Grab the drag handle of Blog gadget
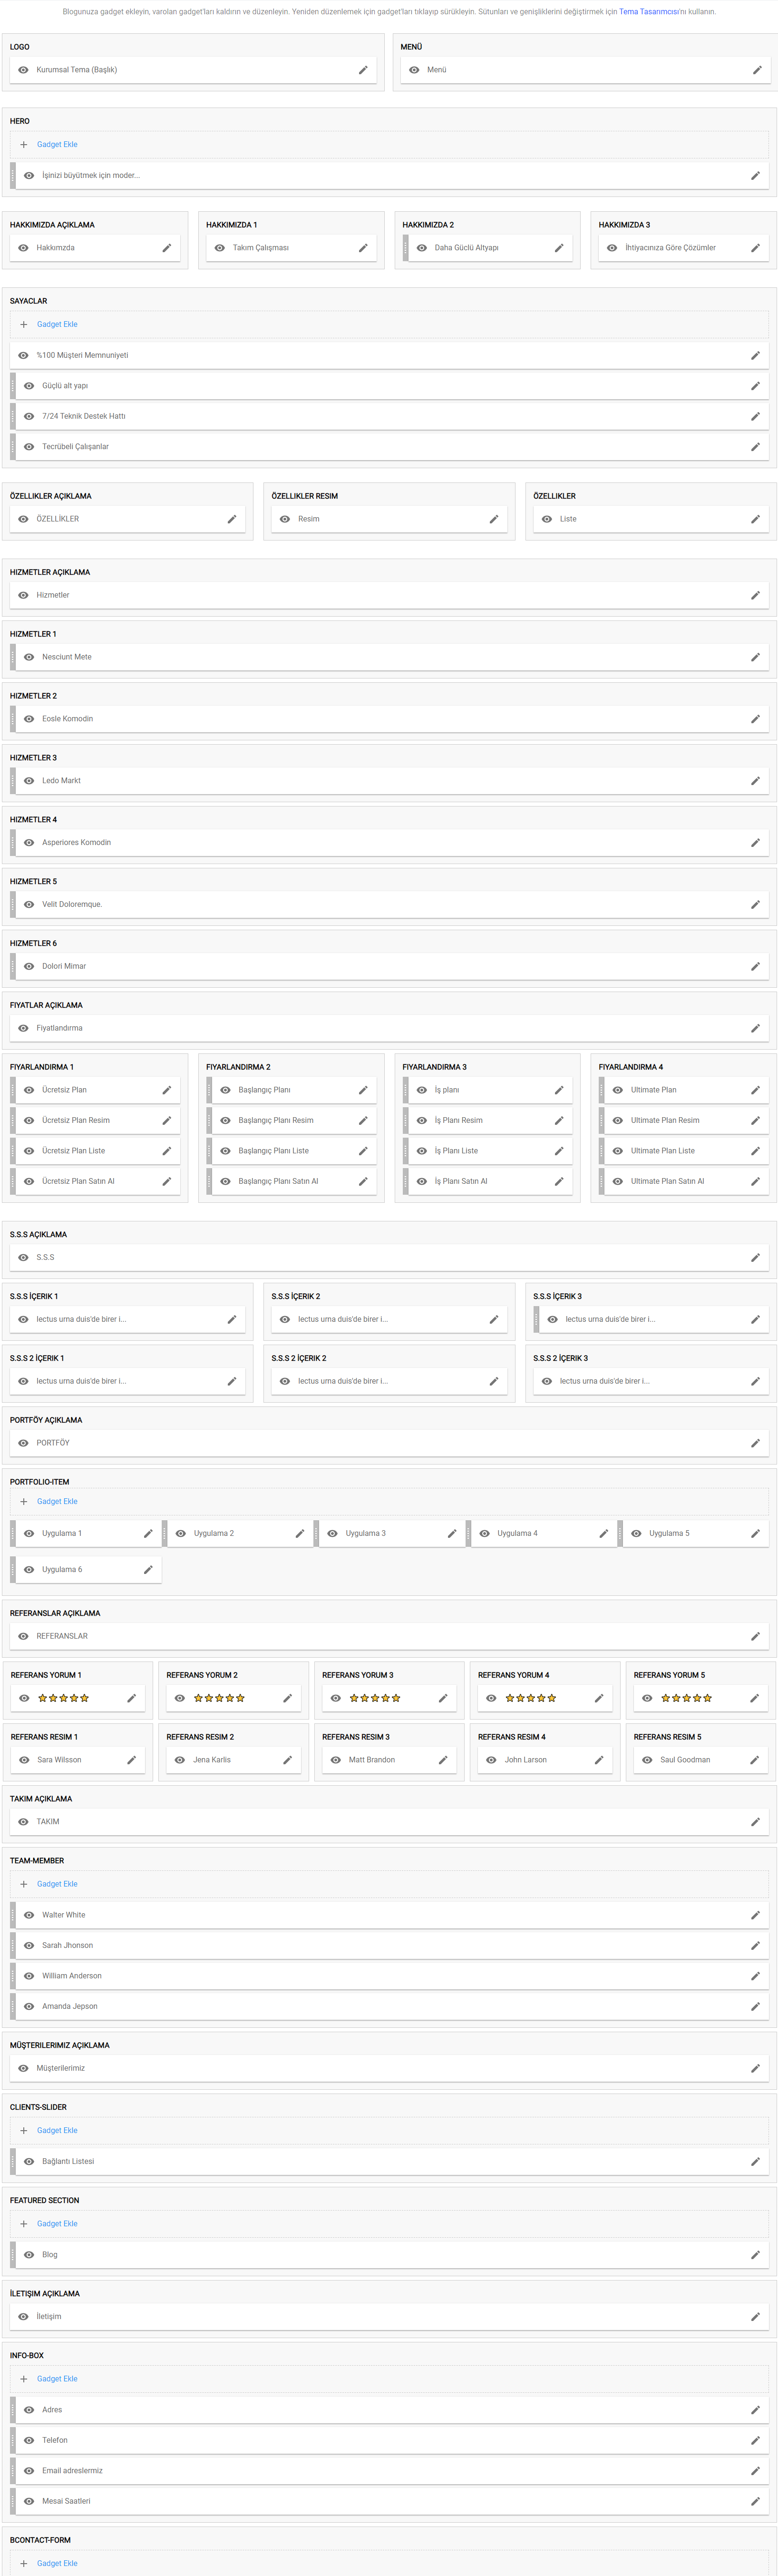 (x=13, y=2254)
